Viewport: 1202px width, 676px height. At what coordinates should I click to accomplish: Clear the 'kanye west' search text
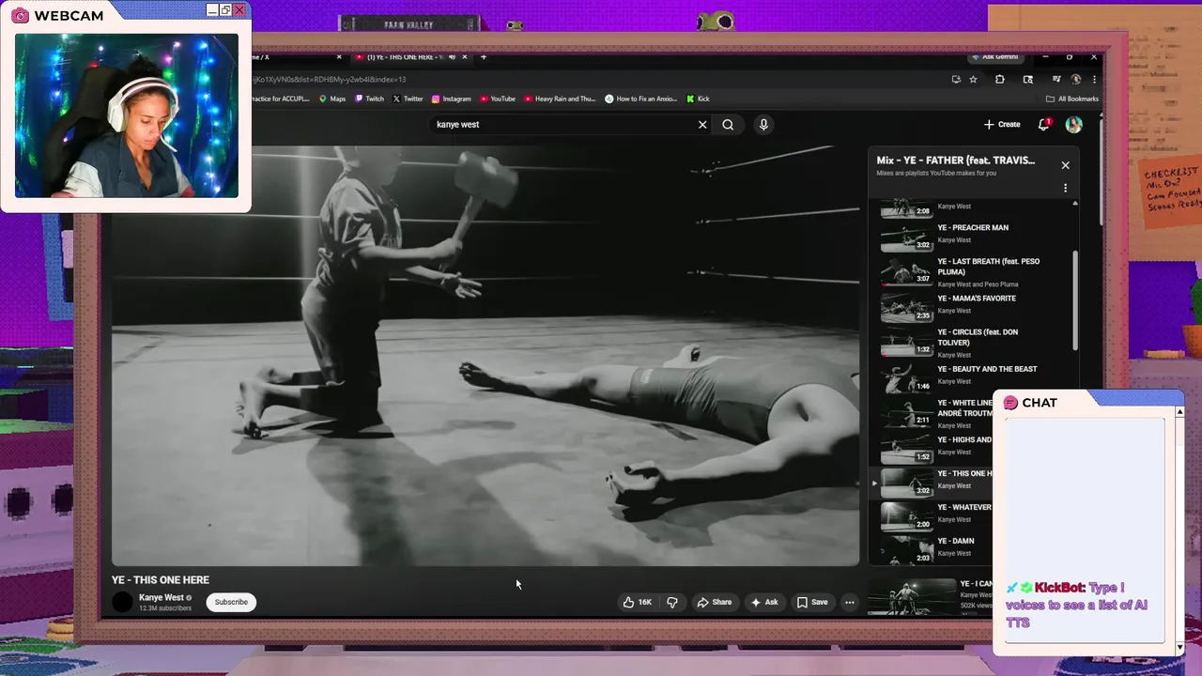click(x=702, y=124)
